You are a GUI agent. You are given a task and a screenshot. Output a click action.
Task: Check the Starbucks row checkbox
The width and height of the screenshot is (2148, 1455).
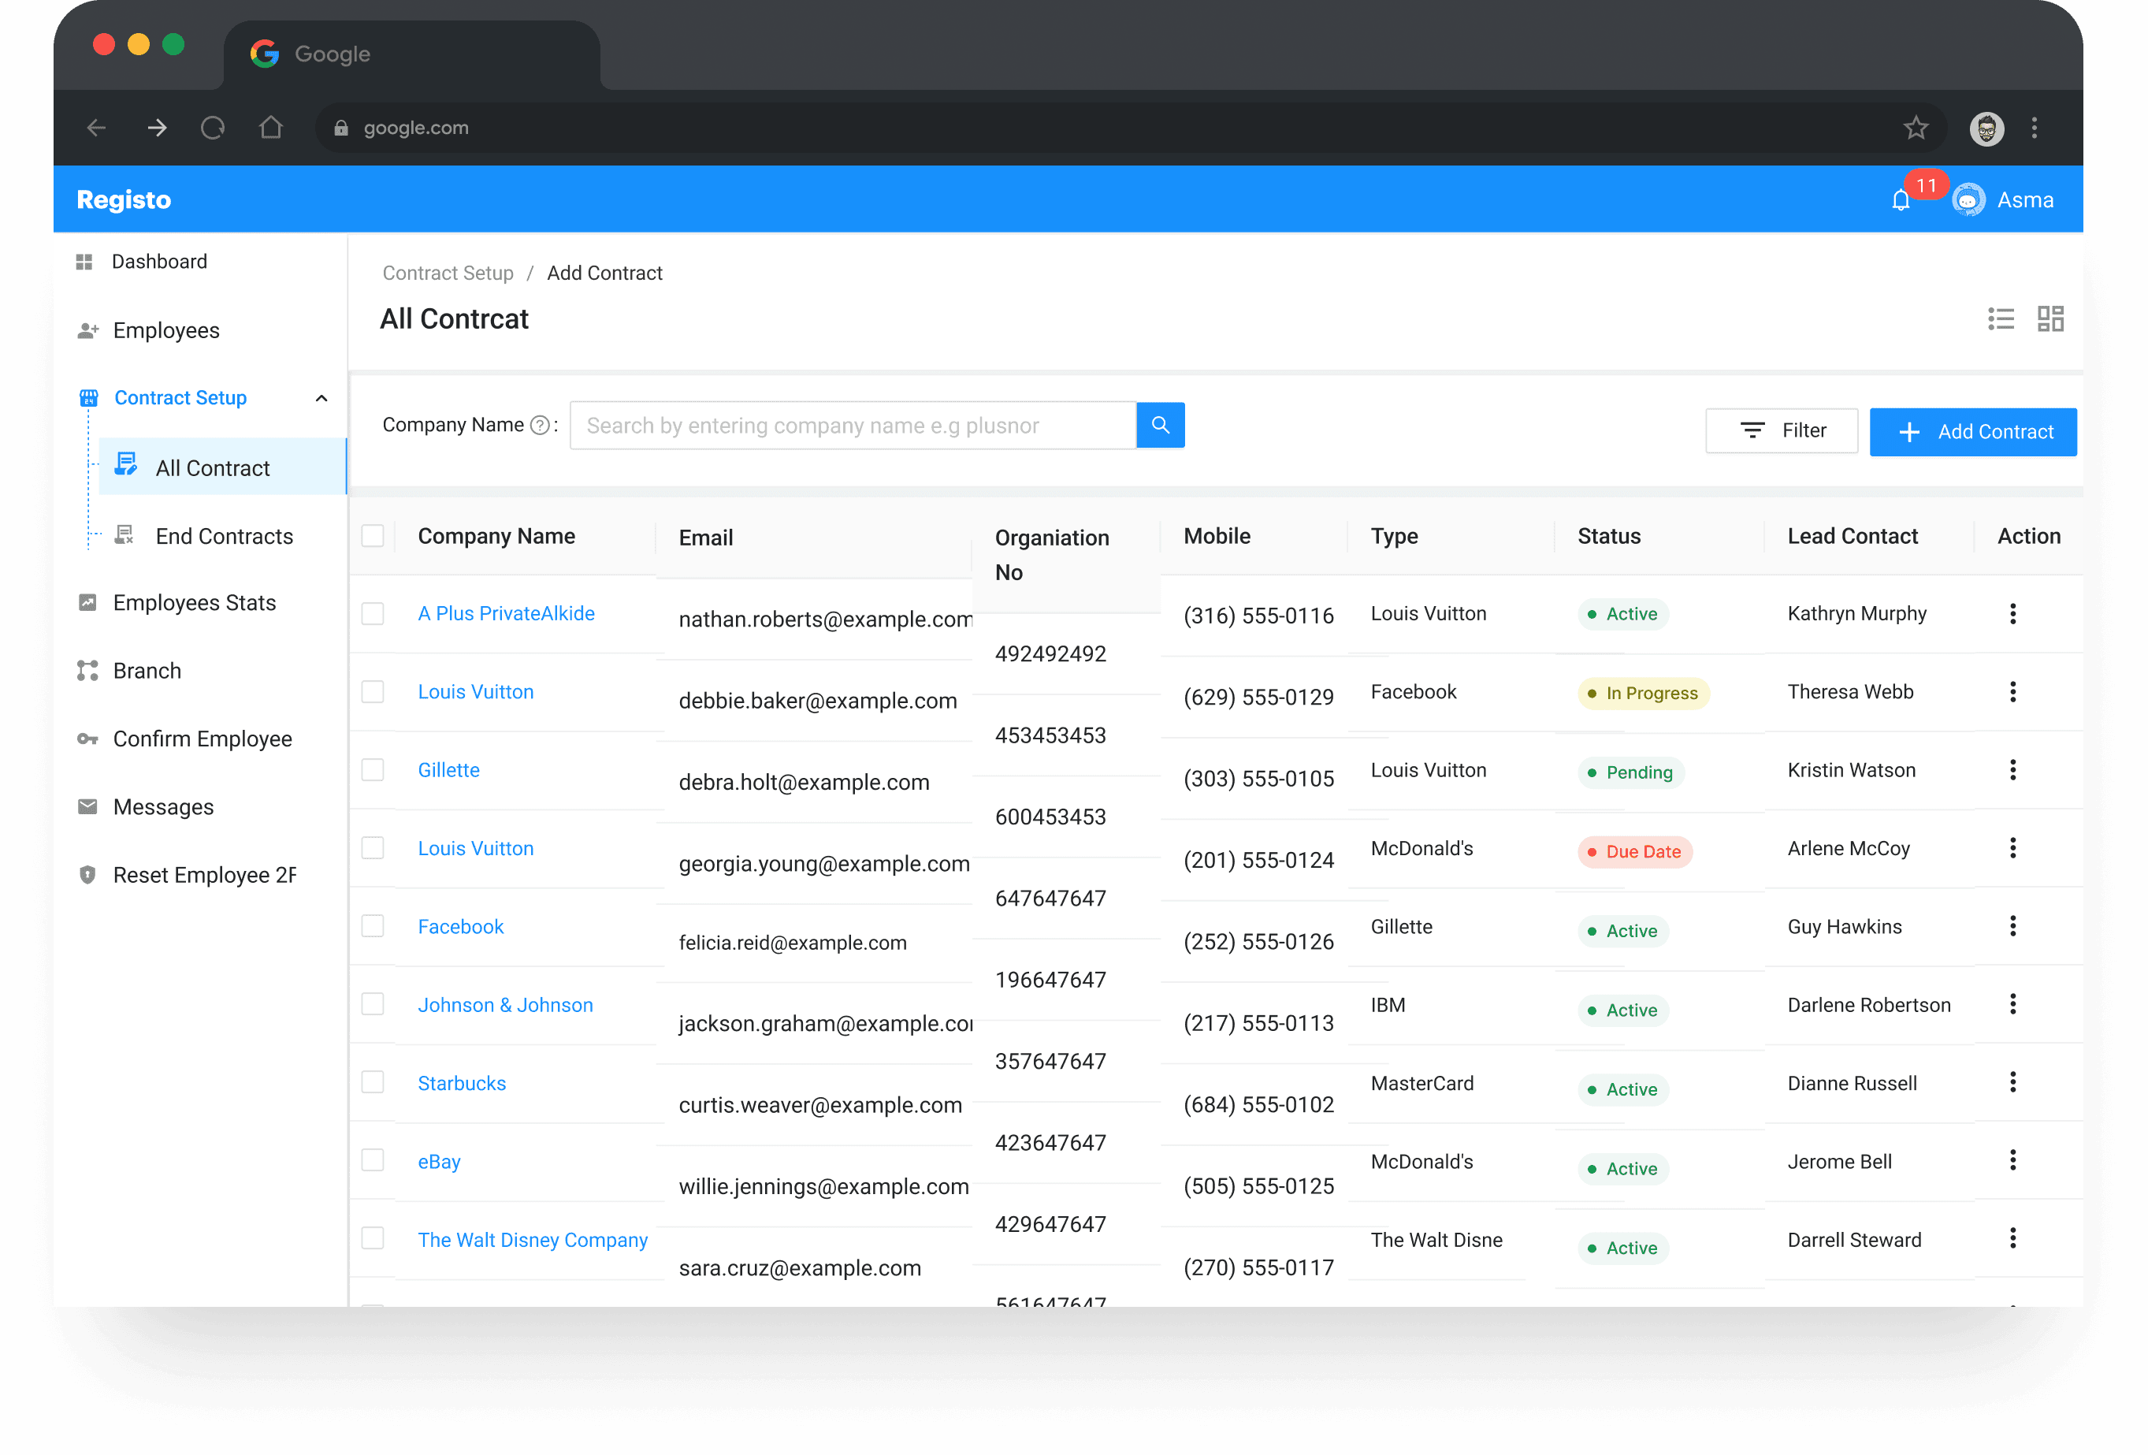(373, 1082)
